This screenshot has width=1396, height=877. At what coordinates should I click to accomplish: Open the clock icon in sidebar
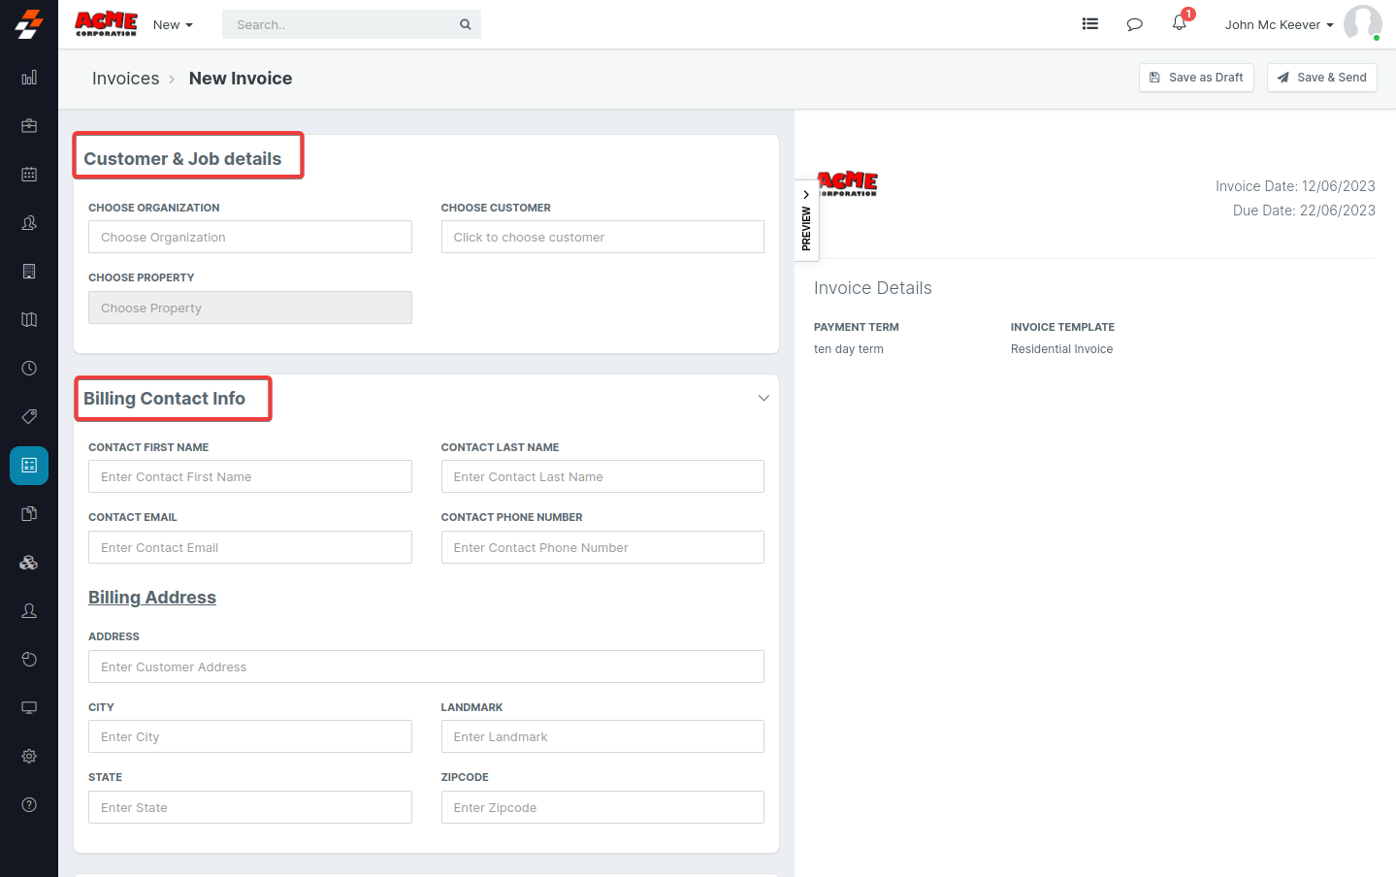[x=29, y=369]
